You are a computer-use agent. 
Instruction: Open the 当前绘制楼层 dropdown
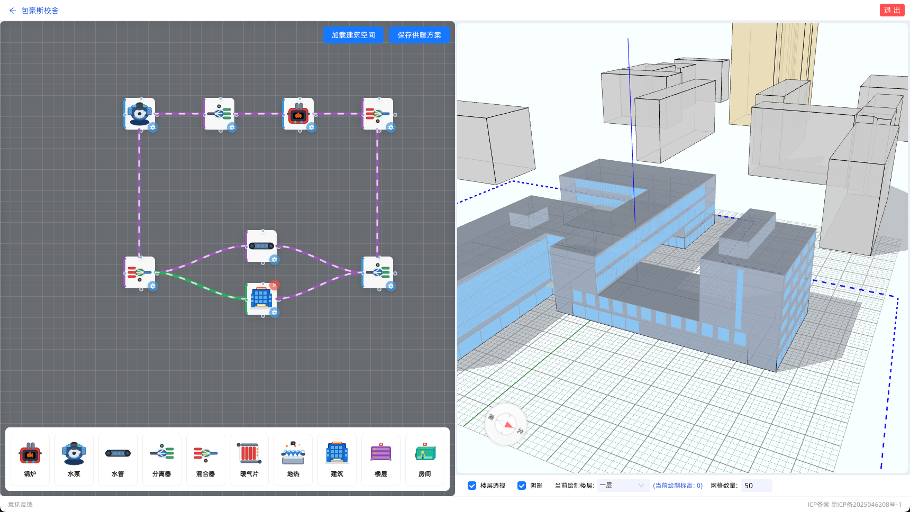tap(623, 486)
